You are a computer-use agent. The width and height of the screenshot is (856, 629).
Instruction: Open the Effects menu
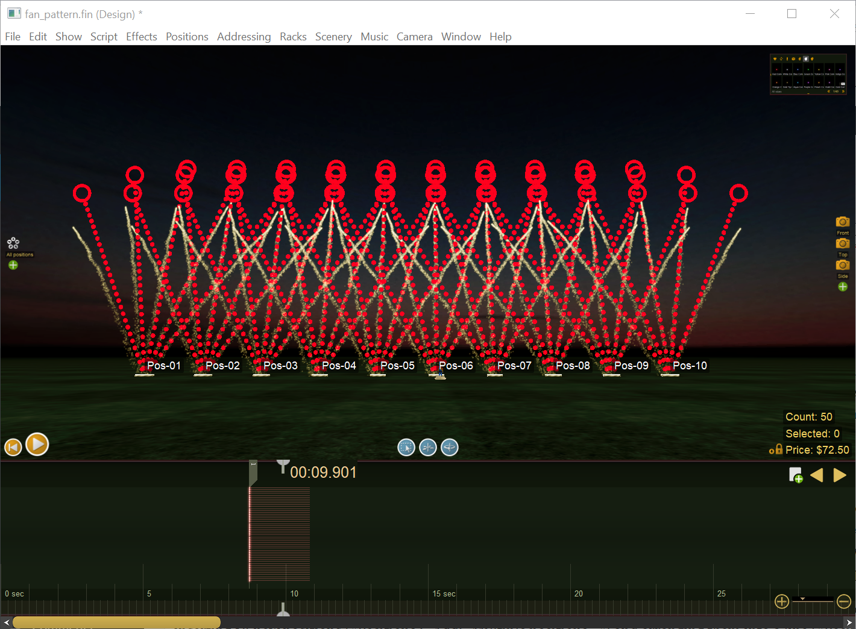142,37
